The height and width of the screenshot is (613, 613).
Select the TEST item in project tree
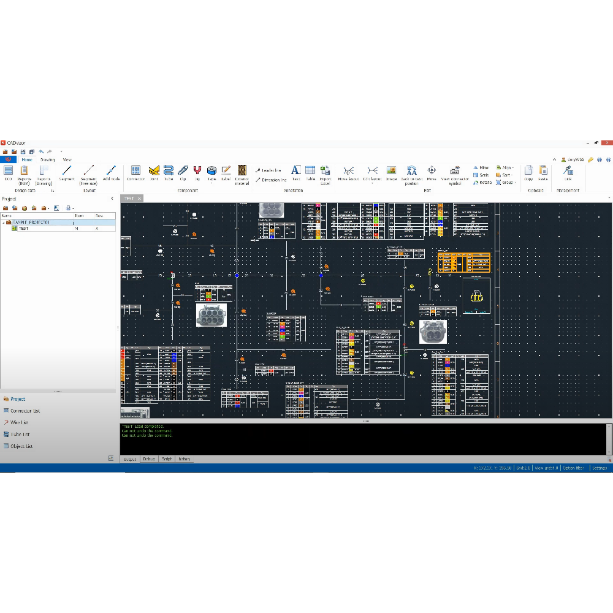[x=23, y=228]
